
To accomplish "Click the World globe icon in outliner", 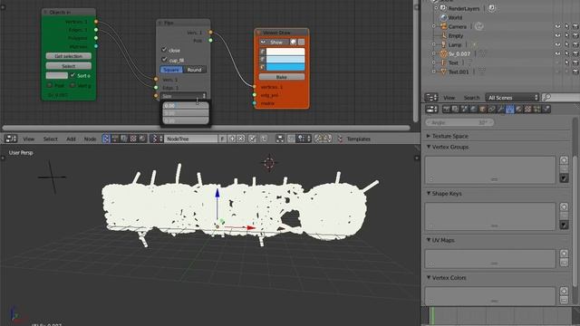I will (x=443, y=17).
